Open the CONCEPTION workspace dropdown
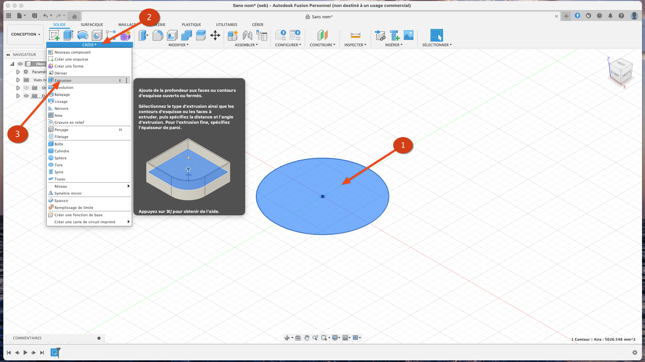The width and height of the screenshot is (645, 362). 25,34
